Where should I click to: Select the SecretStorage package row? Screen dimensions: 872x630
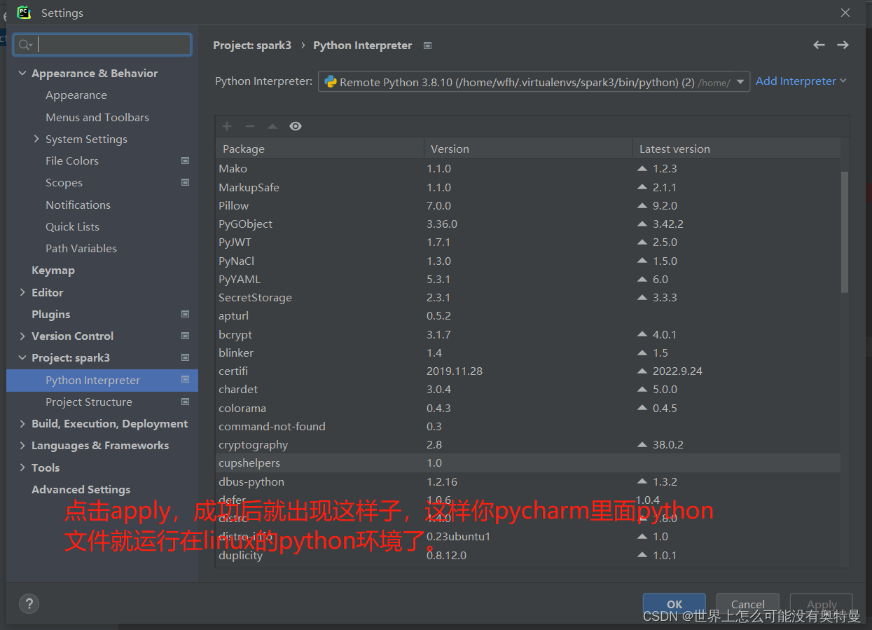528,298
